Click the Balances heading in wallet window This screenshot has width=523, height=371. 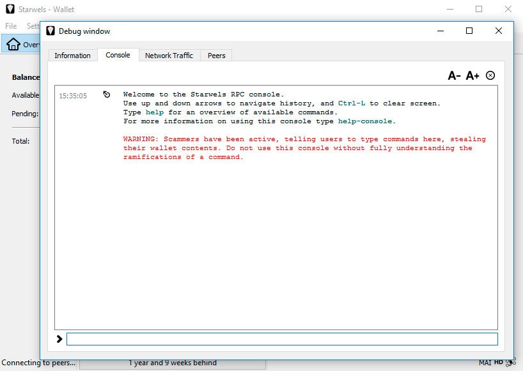pyautogui.click(x=26, y=77)
